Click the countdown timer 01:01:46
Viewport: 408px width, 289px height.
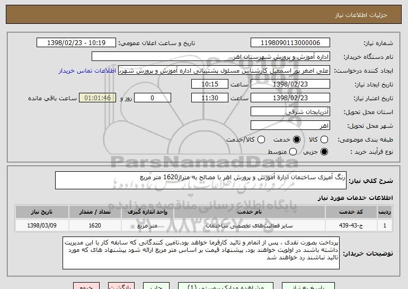97,98
